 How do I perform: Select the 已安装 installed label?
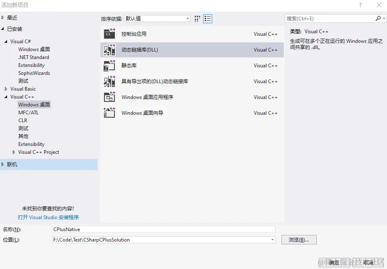[15, 29]
